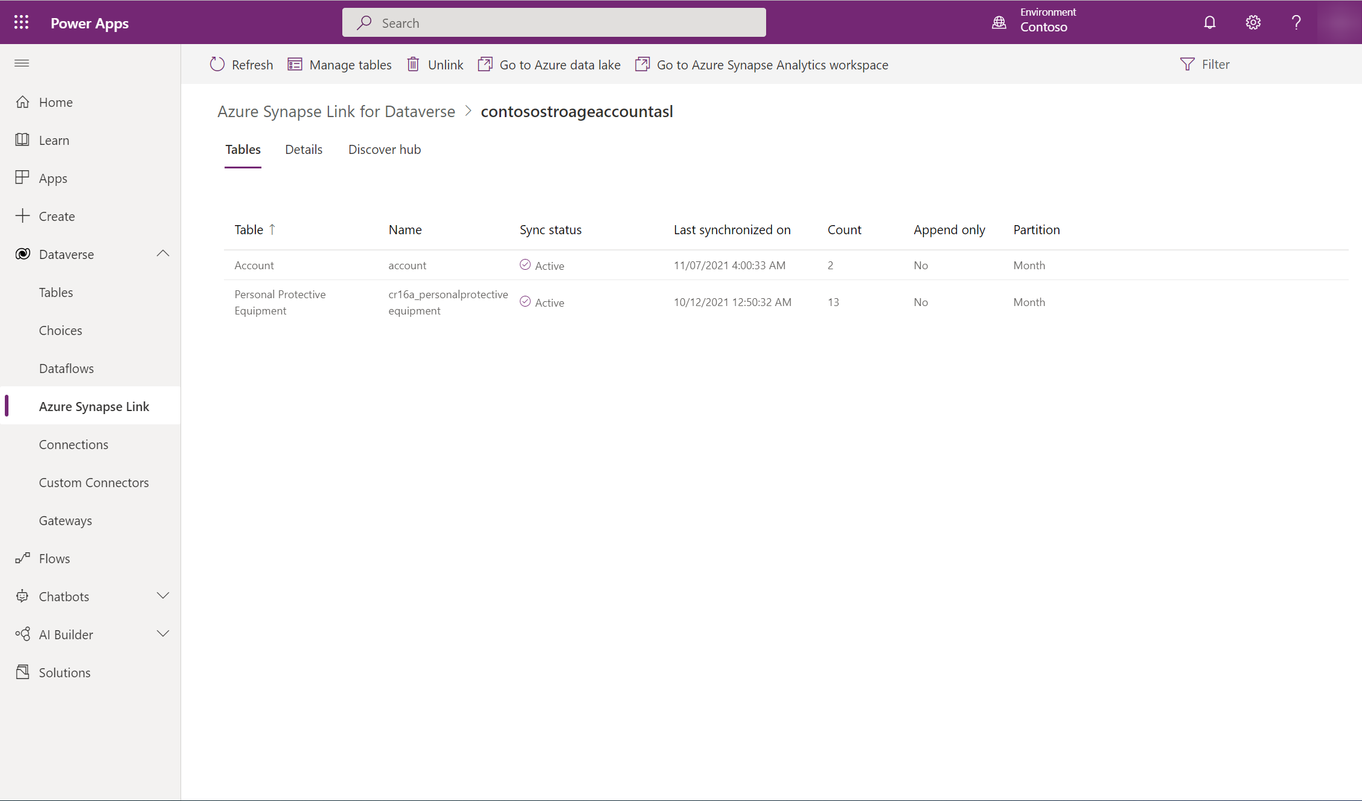The image size is (1362, 801).
Task: Expand the Dataverse section in sidebar
Action: point(163,254)
